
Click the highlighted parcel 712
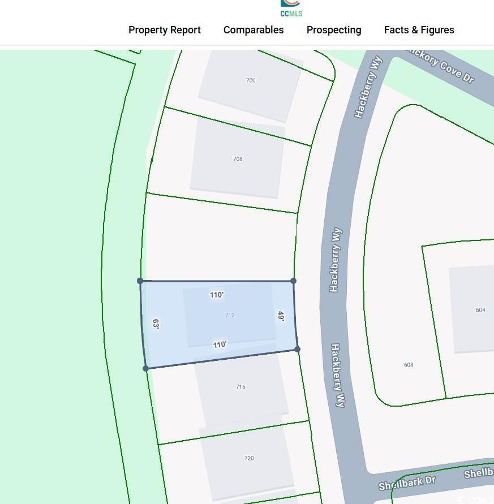[230, 315]
